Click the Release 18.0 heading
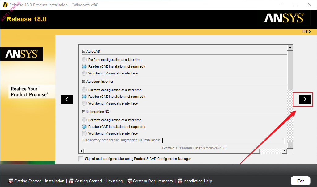 point(27,19)
